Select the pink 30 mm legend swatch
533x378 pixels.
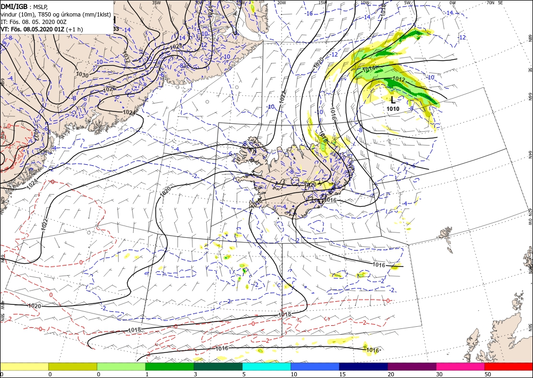point(461,367)
